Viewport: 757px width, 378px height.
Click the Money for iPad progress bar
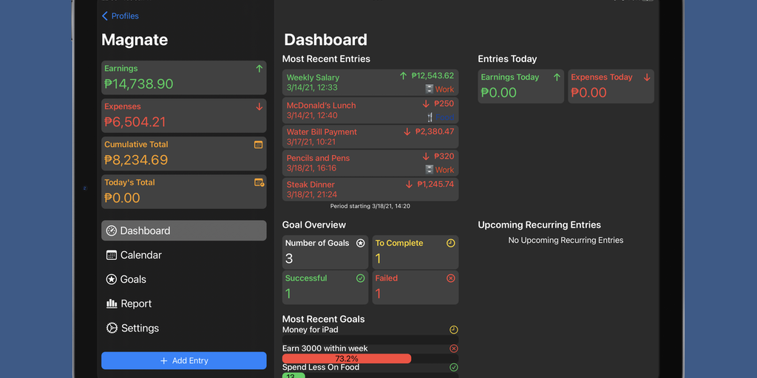370,340
